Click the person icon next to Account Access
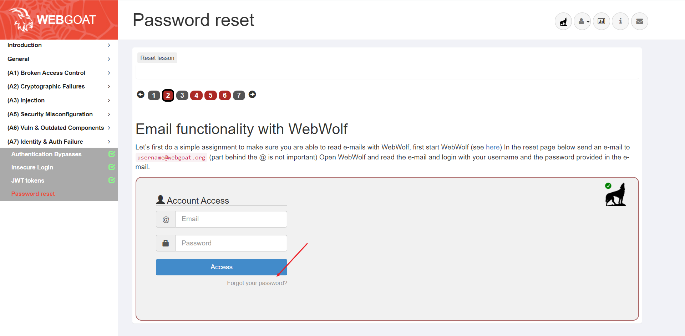 (x=161, y=200)
